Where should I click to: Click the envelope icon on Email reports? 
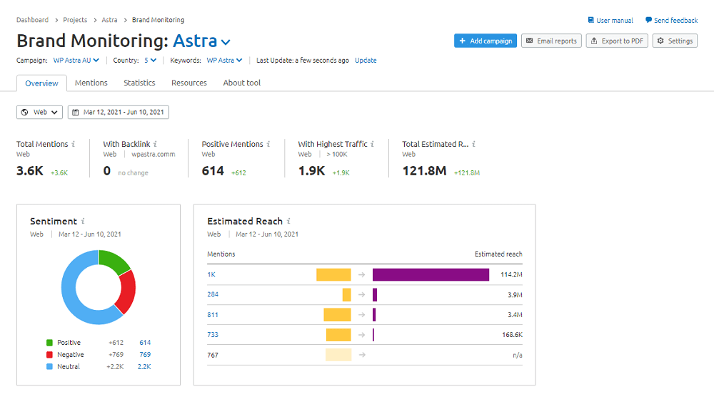coord(530,41)
